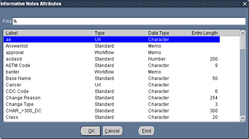Click the Label column header
This screenshot has width=249, height=139.
pyautogui.click(x=48, y=33)
